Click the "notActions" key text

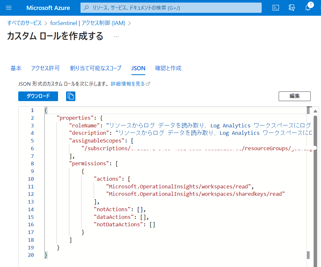coord(112,209)
